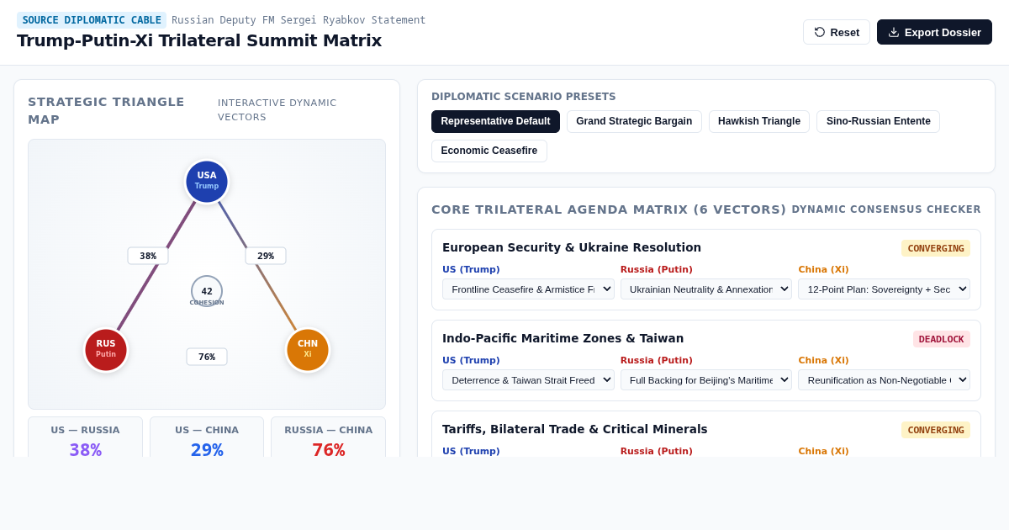The height and width of the screenshot is (530, 1009).
Task: Click the Trump-Putin-Xi Trilateral Summit Matrix heading
Action: 199,40
